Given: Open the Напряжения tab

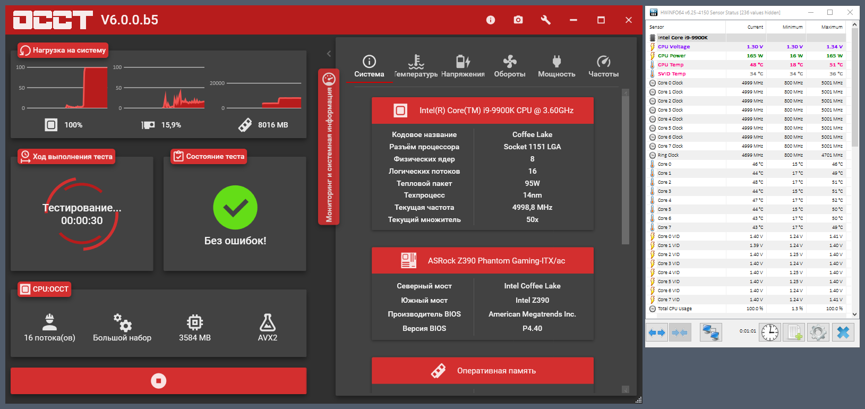Looking at the screenshot, I should [x=463, y=66].
